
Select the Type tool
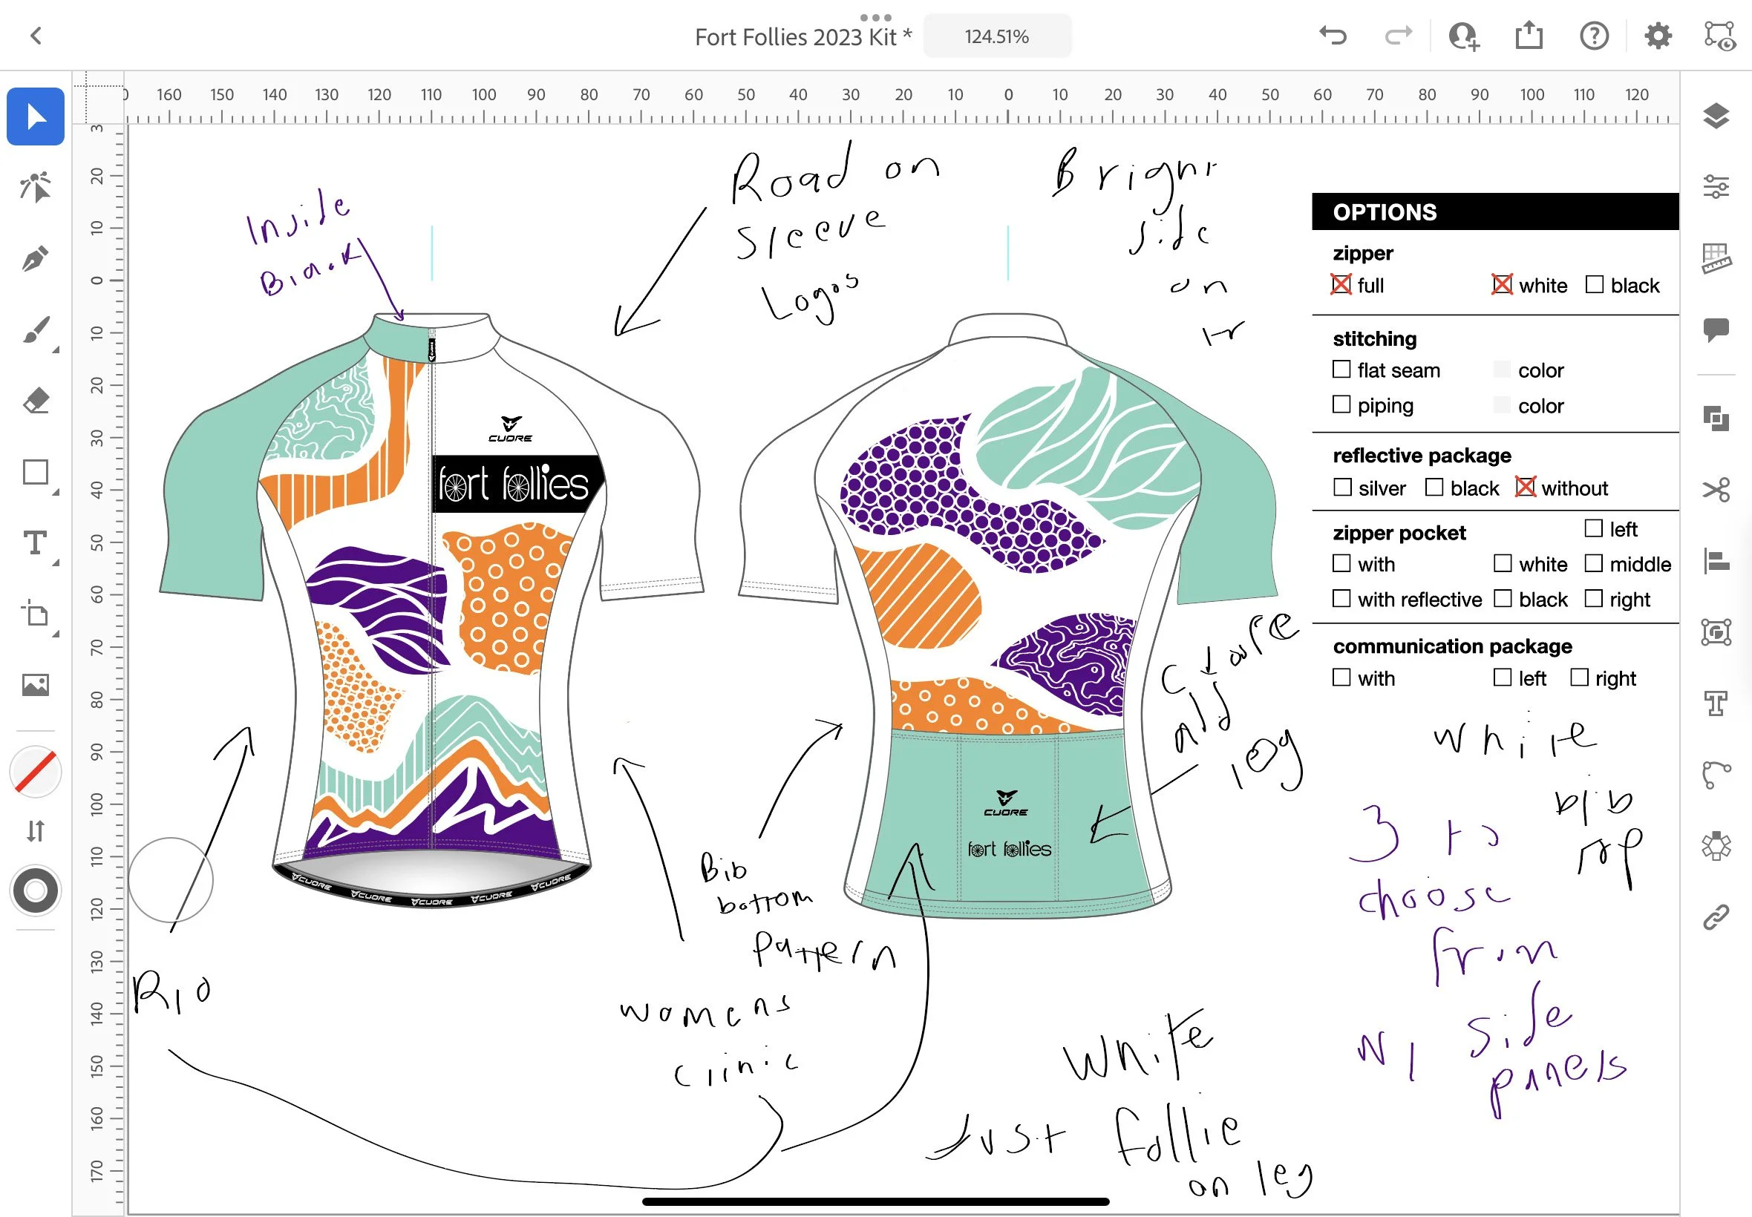(x=35, y=543)
